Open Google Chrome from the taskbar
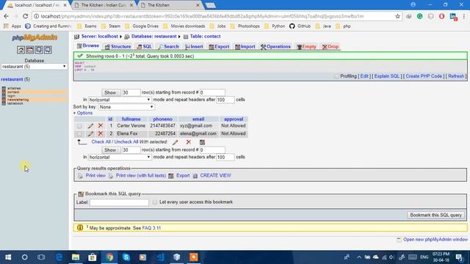The image size is (470, 264). coord(109,257)
